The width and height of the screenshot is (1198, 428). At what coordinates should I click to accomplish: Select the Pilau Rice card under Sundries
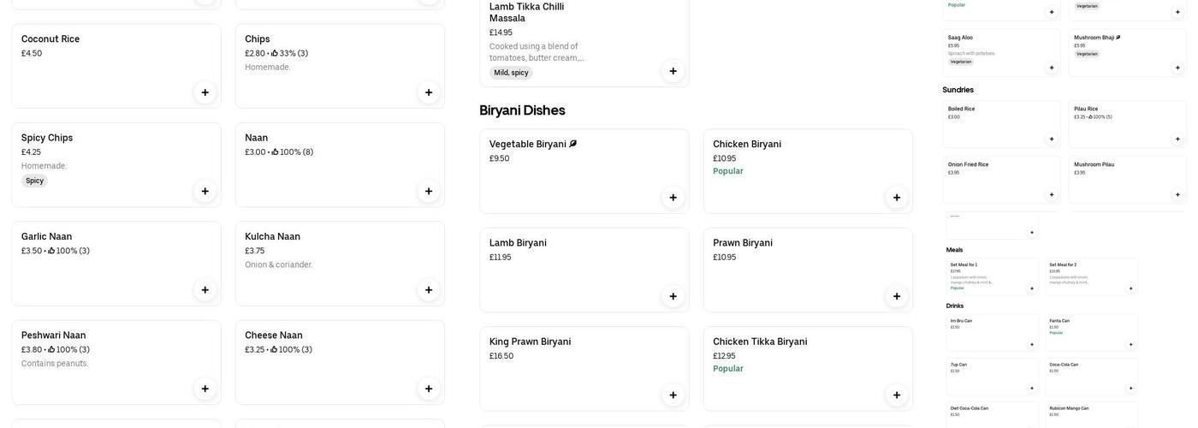tap(1127, 123)
